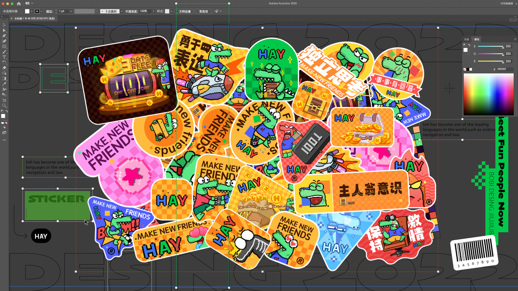
Task: Switch to 颜色 color panel tab
Action: point(477,39)
